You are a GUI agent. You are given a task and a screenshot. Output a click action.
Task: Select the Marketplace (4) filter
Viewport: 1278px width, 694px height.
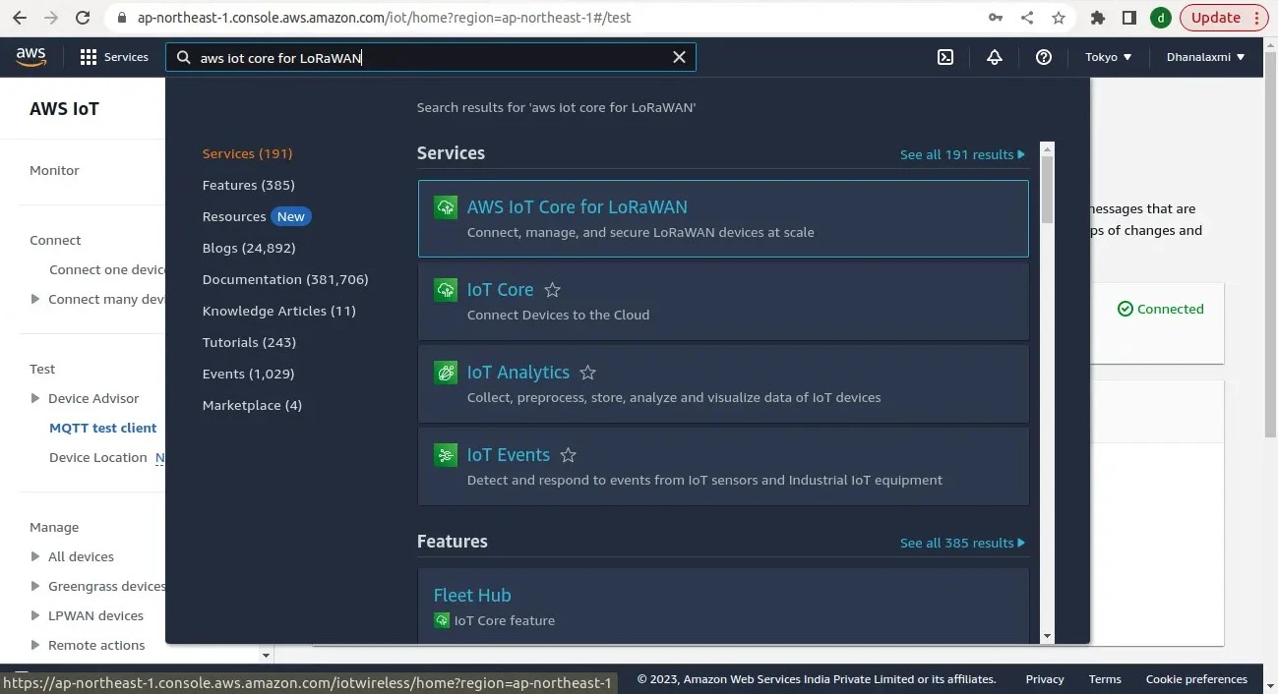[x=252, y=405]
